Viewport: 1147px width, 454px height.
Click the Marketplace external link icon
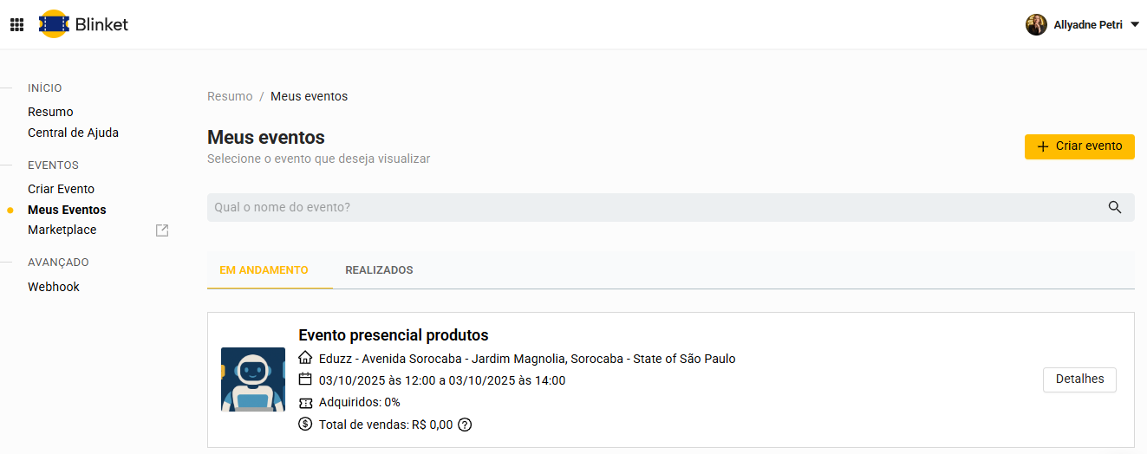click(x=162, y=230)
